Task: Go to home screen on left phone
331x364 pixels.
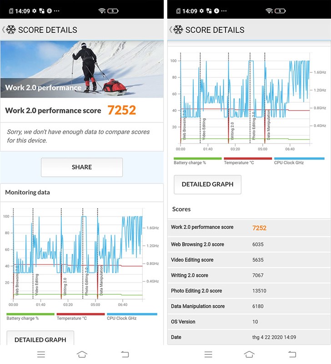Action: pos(82,354)
